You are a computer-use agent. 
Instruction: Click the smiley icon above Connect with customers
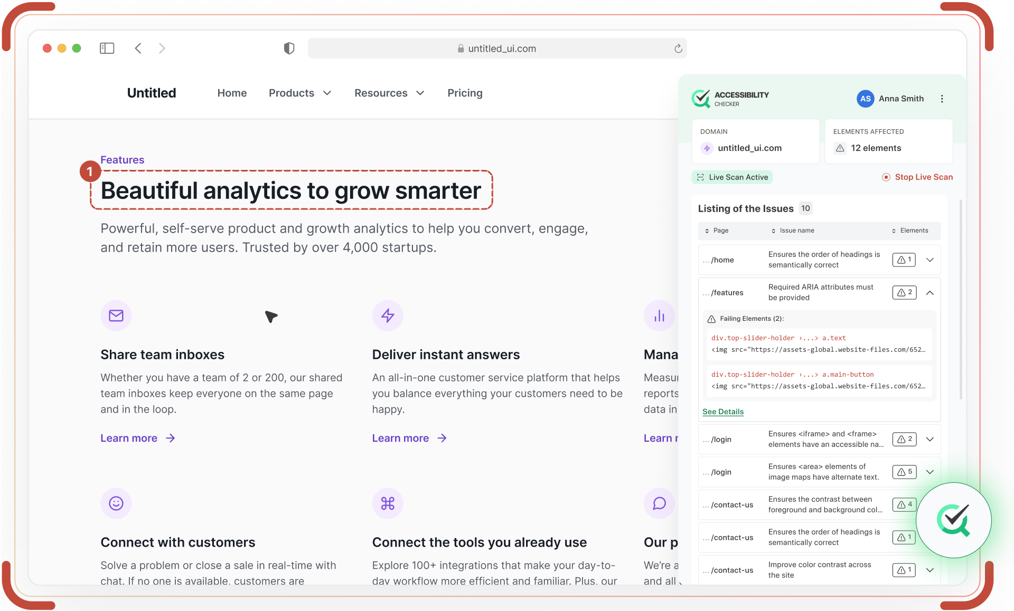116,503
